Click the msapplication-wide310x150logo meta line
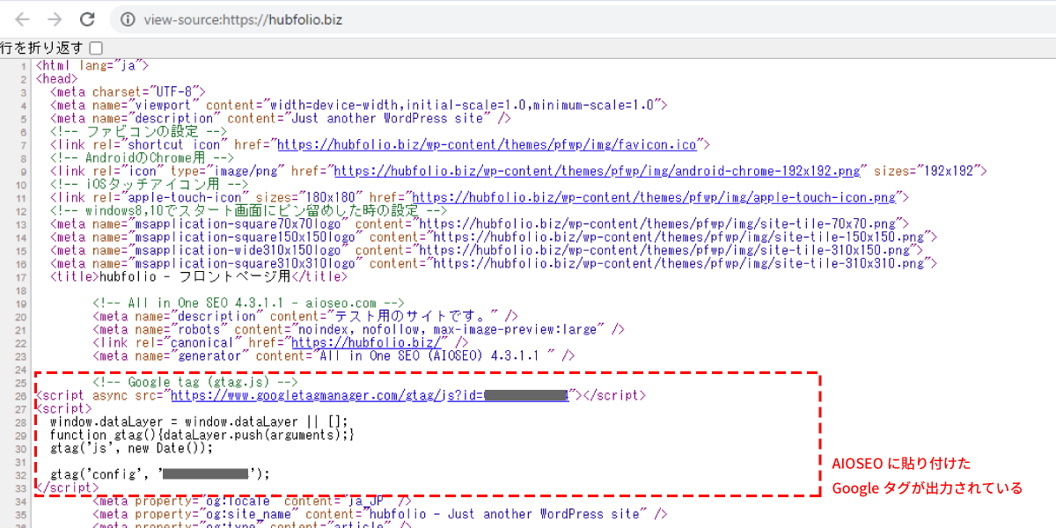 coord(487,250)
